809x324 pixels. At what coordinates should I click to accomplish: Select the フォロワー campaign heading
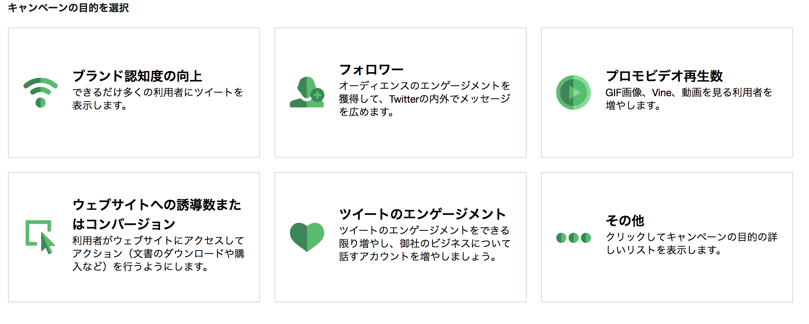tap(371, 70)
